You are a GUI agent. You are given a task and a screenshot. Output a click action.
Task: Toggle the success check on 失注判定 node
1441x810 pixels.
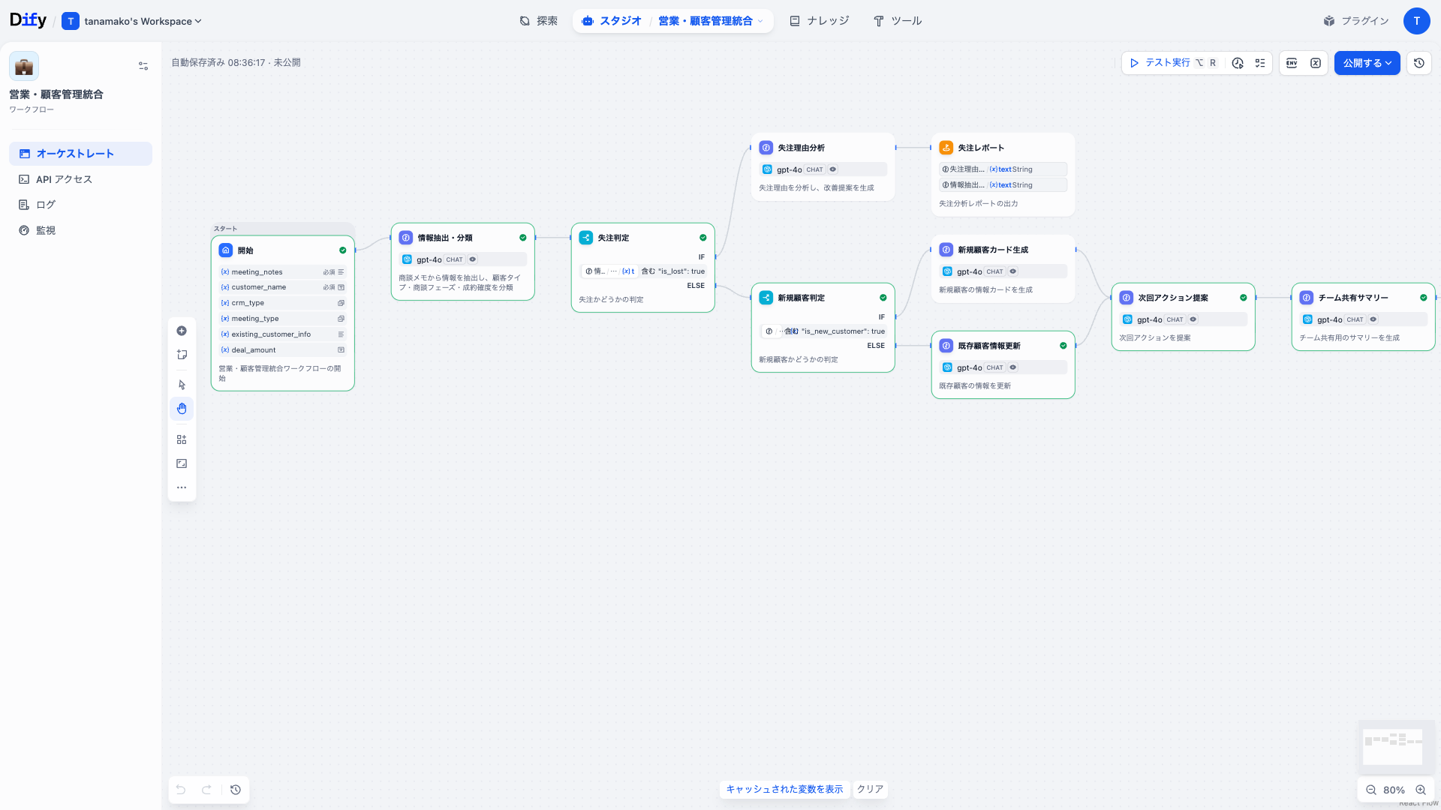point(702,237)
